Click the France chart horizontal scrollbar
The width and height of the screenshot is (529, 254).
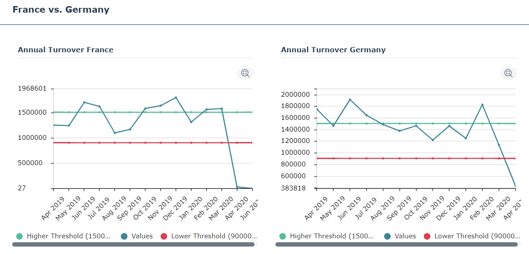coord(133,244)
